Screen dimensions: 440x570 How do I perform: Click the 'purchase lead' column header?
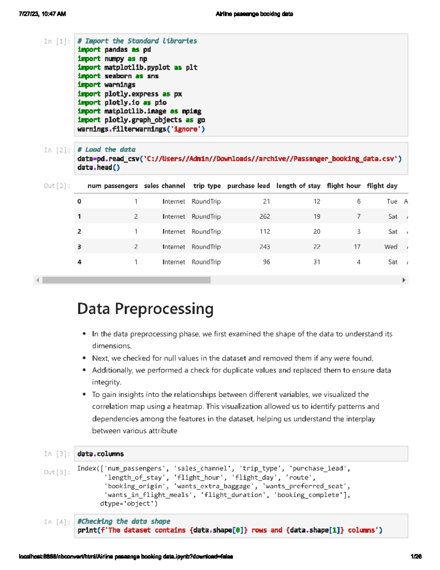249,186
